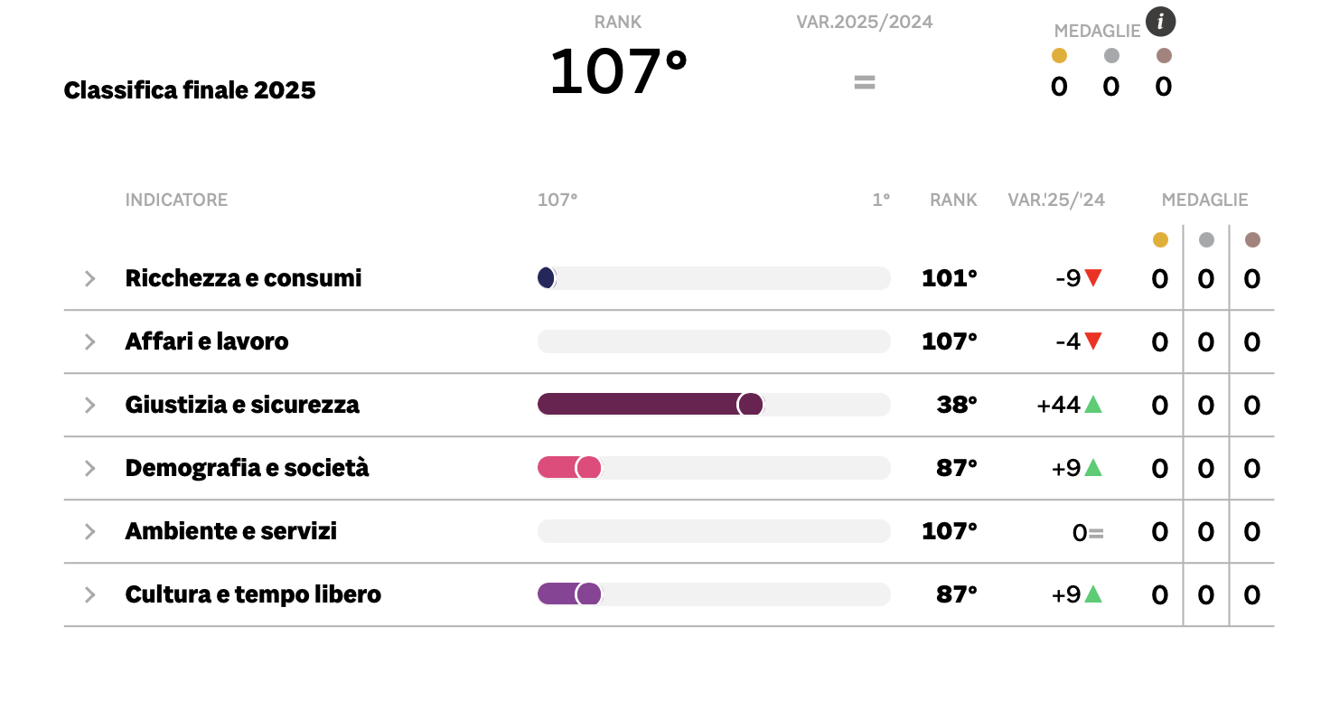Click the silver medal dot in the table header

(x=1206, y=240)
